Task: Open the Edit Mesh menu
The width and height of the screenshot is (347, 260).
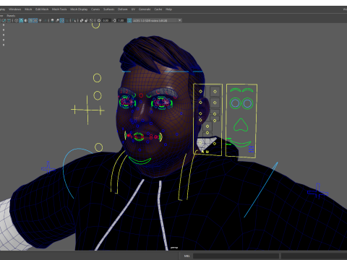Action: click(x=42, y=9)
